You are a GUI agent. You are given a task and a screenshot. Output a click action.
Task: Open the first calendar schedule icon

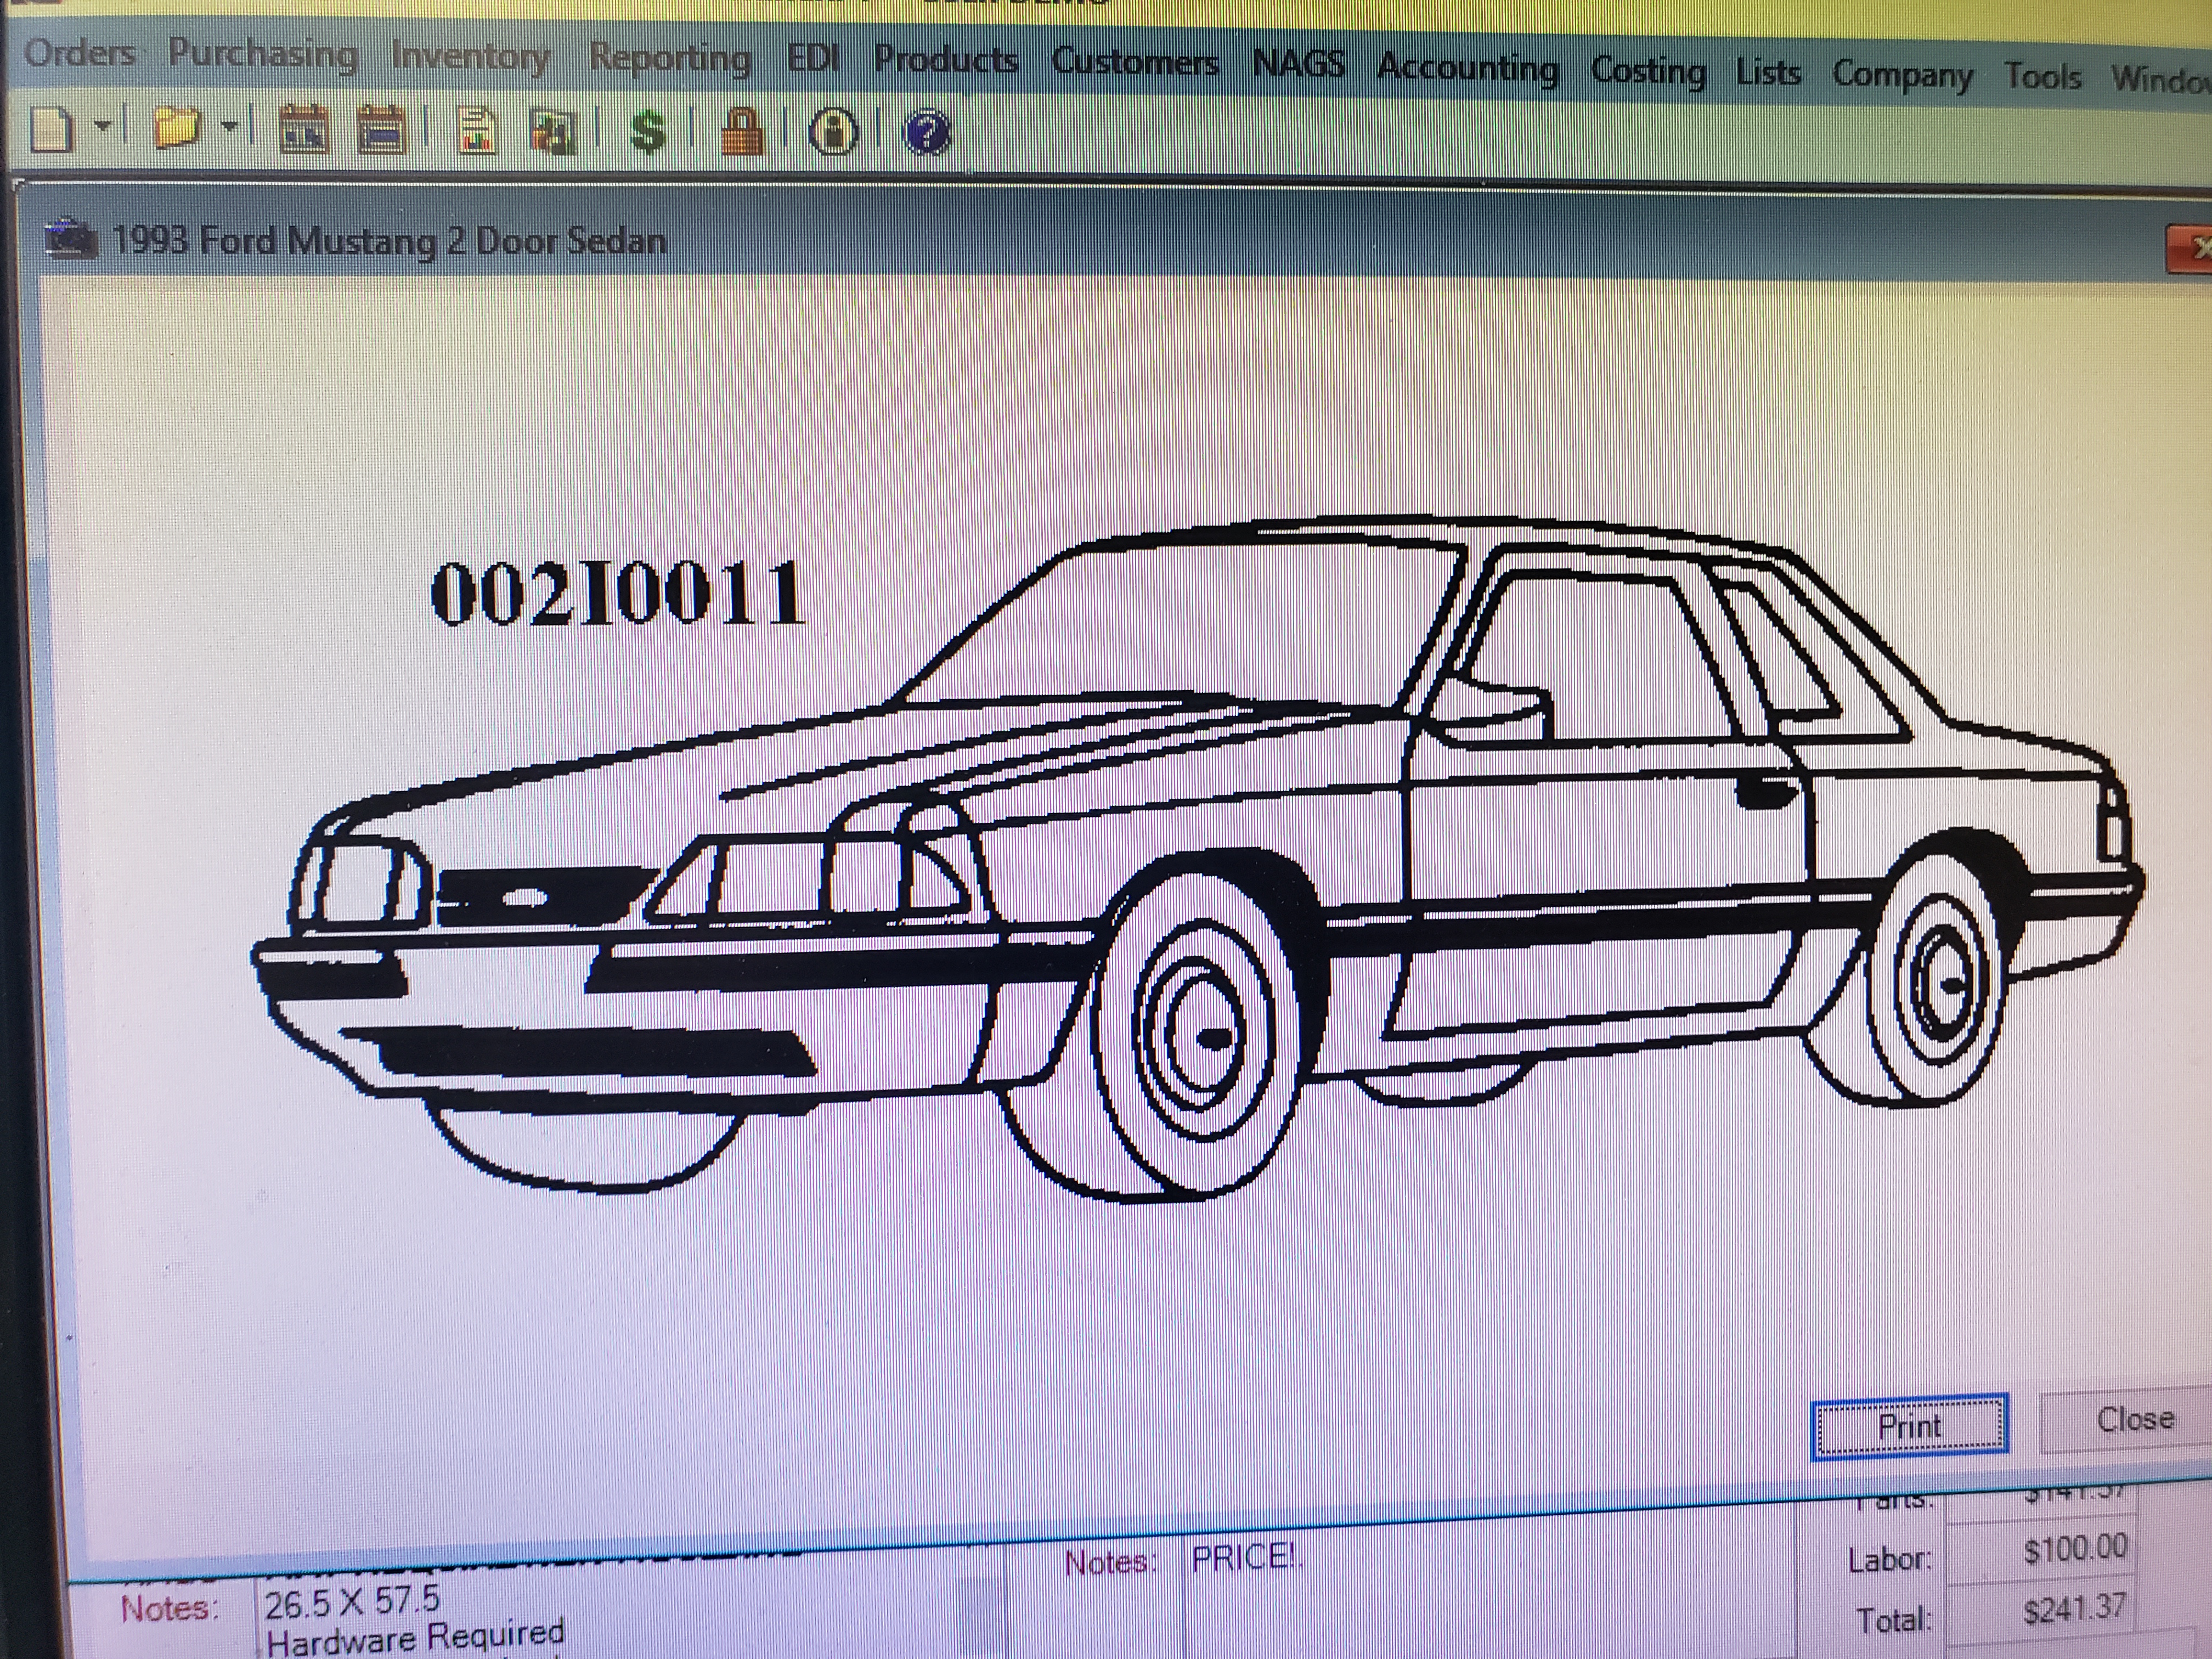(304, 130)
